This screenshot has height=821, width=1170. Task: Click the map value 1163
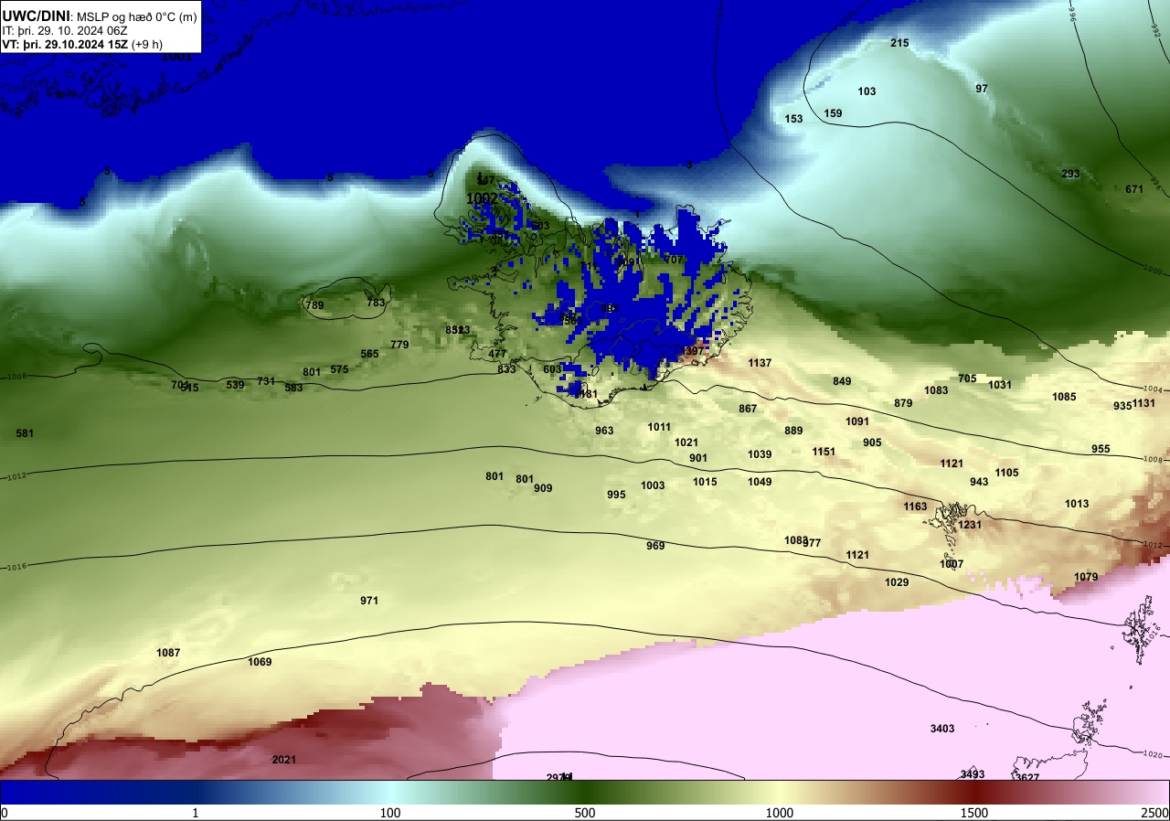915,506
